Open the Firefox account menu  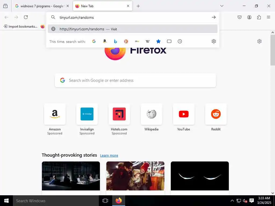(249, 17)
